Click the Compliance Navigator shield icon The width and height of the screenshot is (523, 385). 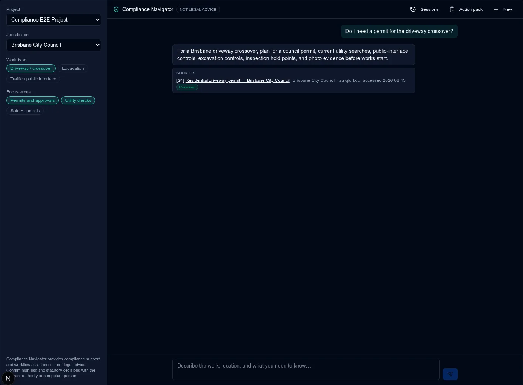[x=116, y=9]
